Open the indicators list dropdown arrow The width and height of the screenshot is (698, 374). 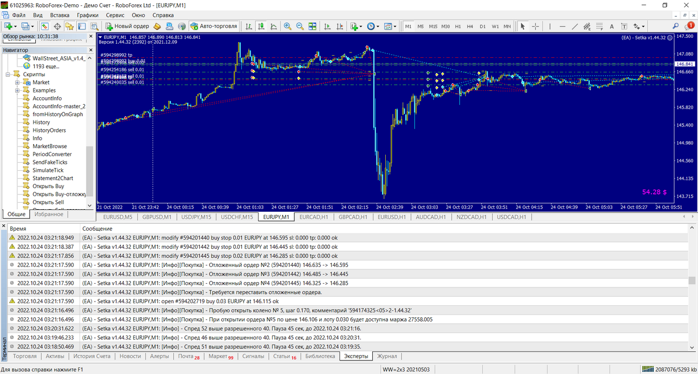coord(360,26)
